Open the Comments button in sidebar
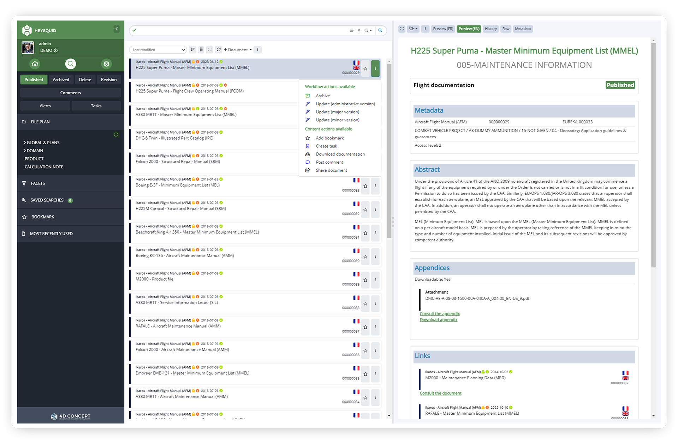This screenshot has height=444, width=678. click(71, 93)
